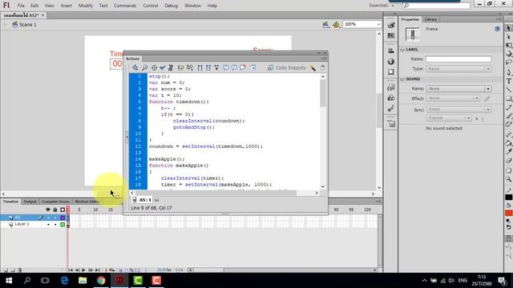
Task: Select the Line tool
Action: [508, 90]
